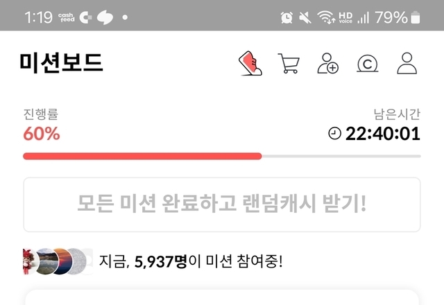The height and width of the screenshot is (305, 444).
Task: Tap the doll participant avatar thumbnail
Action: tap(30, 261)
